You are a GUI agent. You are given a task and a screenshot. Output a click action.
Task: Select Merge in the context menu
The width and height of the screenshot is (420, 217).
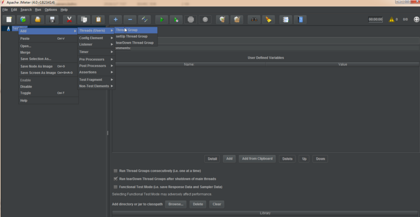click(x=48, y=52)
